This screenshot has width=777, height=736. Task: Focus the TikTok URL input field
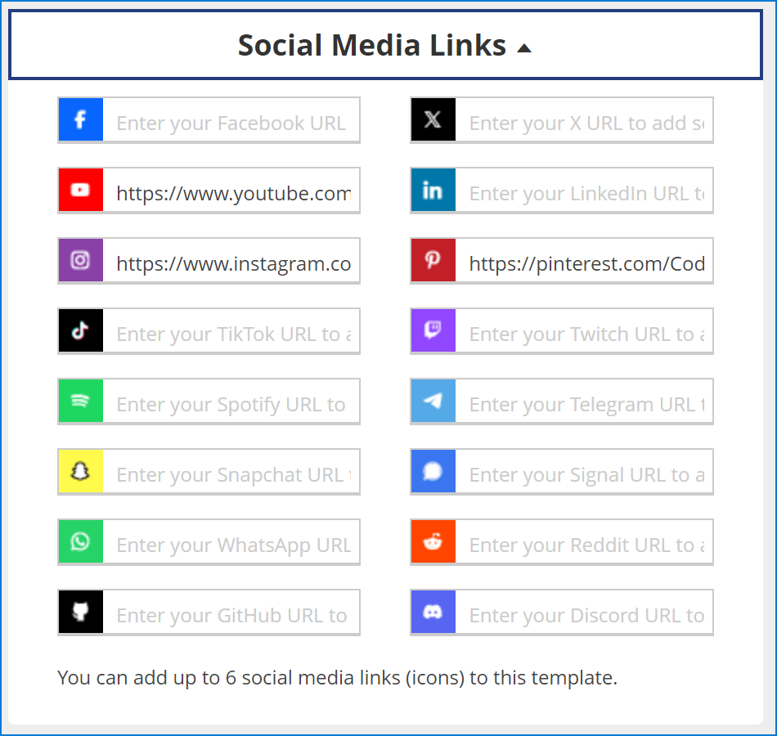pyautogui.click(x=231, y=331)
